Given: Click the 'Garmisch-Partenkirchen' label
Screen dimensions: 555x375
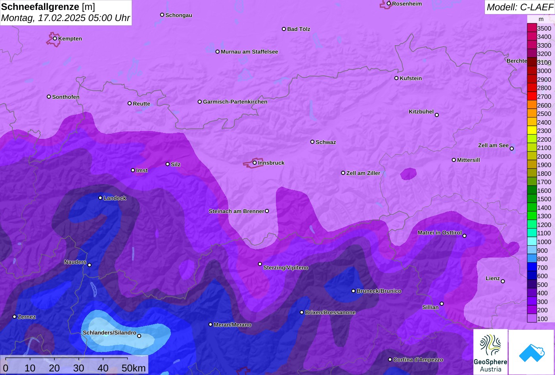Looking at the screenshot, I should [x=235, y=102].
